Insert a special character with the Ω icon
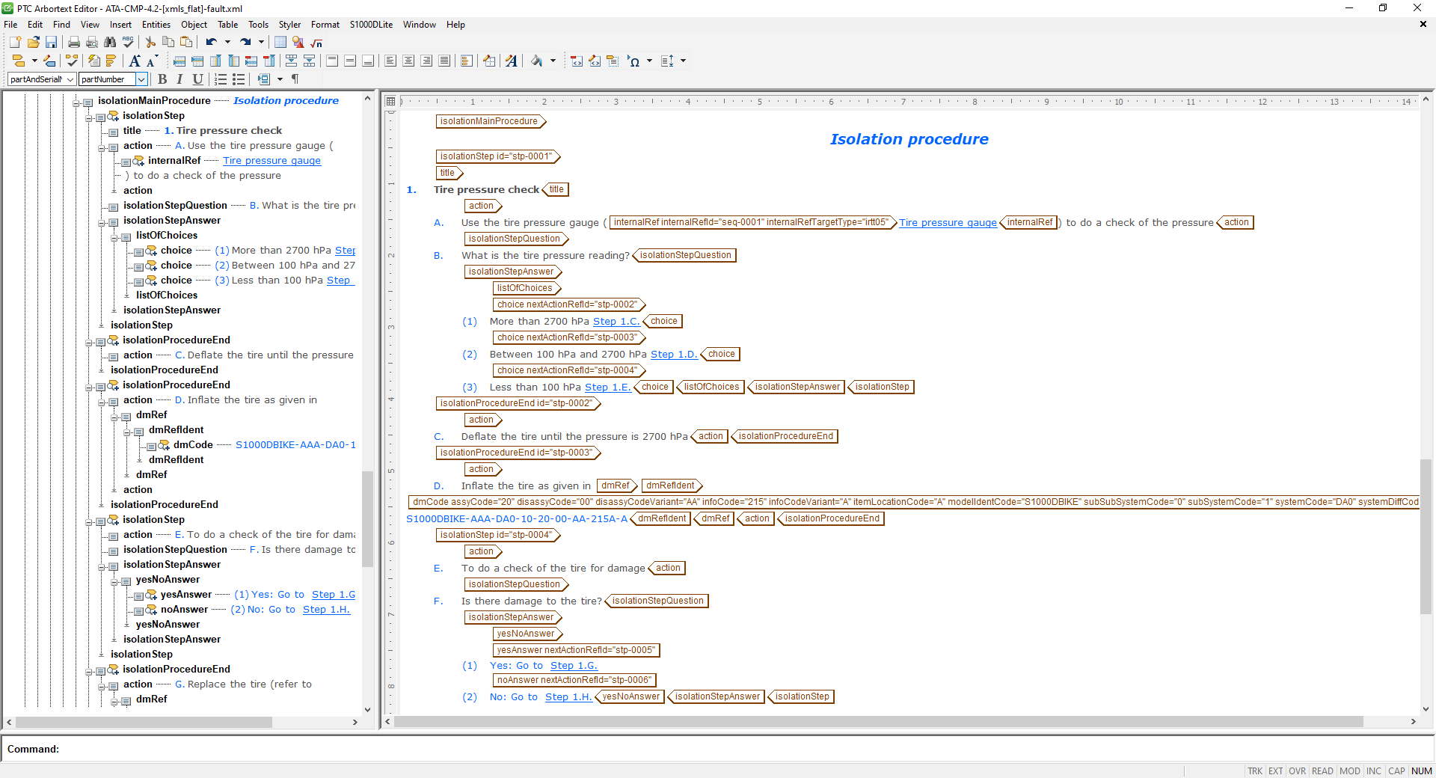The image size is (1436, 778). pyautogui.click(x=635, y=61)
